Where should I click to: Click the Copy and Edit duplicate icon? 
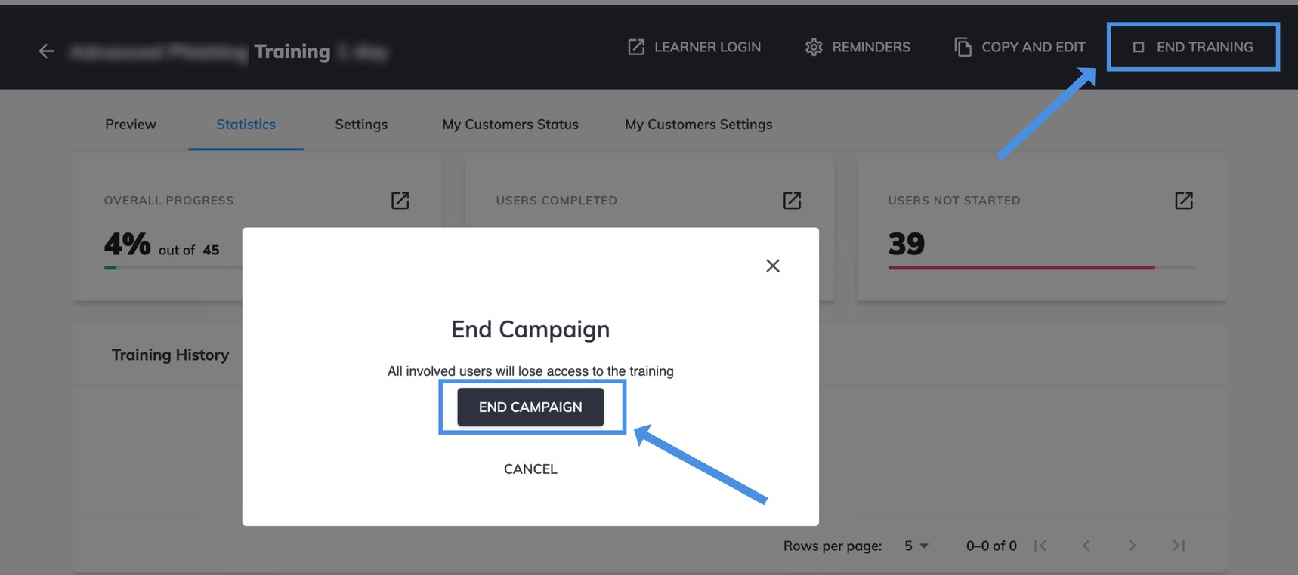click(x=963, y=47)
